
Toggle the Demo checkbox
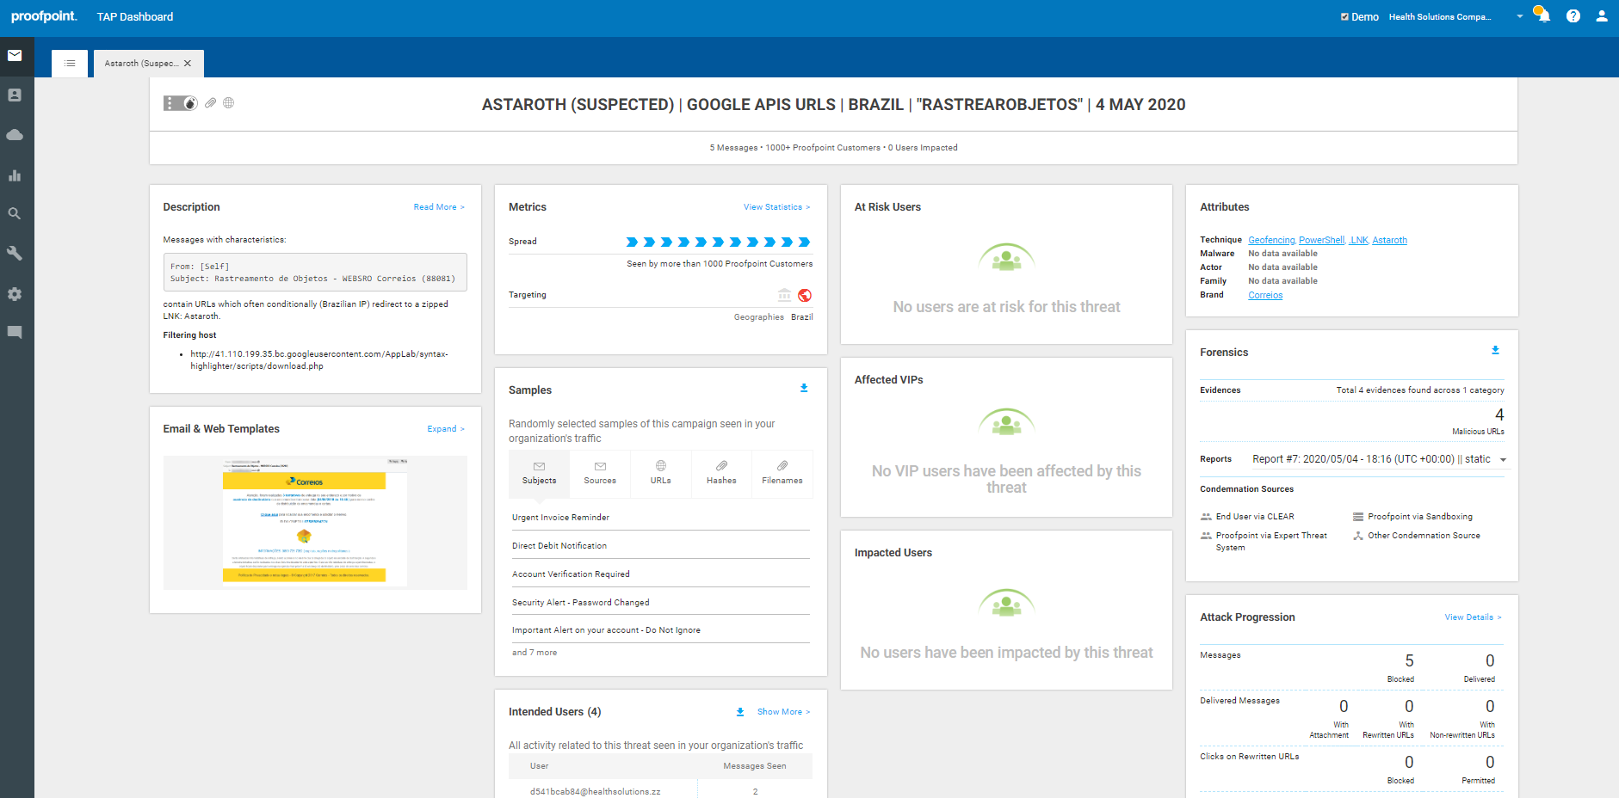point(1344,17)
